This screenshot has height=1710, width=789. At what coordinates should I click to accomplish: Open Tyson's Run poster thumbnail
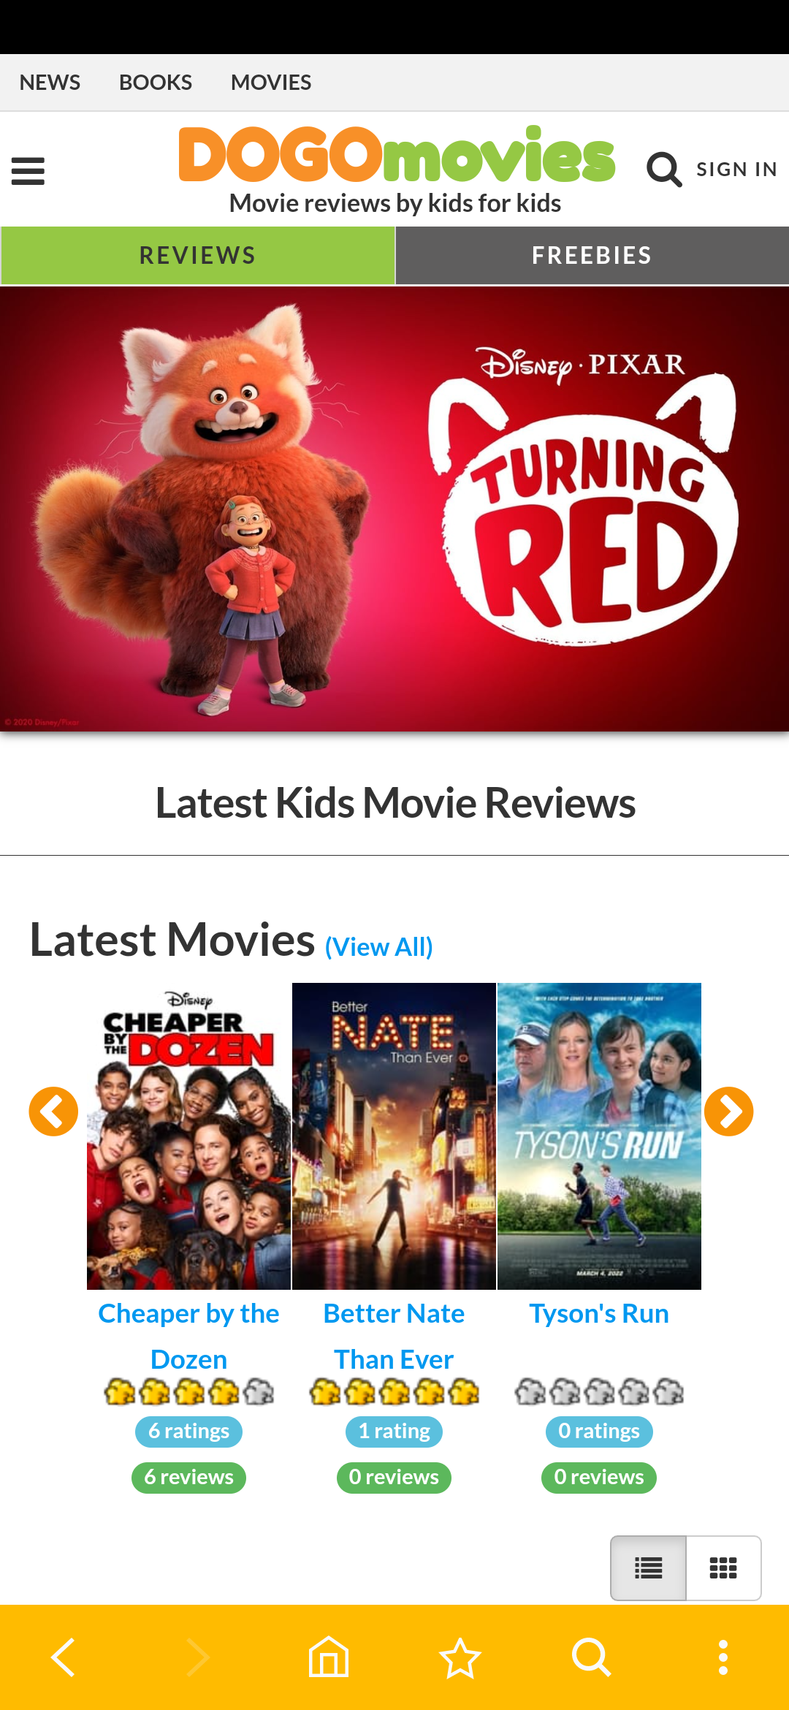(x=599, y=1136)
